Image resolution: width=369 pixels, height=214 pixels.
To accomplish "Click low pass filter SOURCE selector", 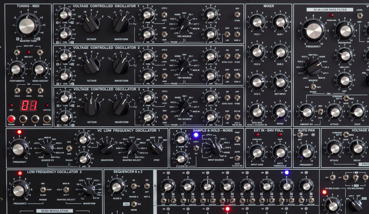I will 313,67.
